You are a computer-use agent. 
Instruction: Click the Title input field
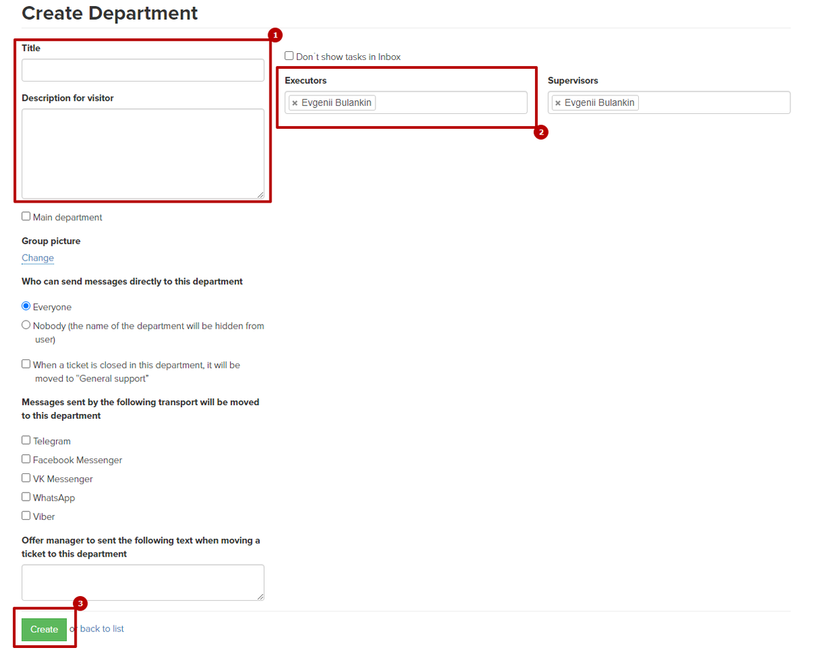coord(143,70)
